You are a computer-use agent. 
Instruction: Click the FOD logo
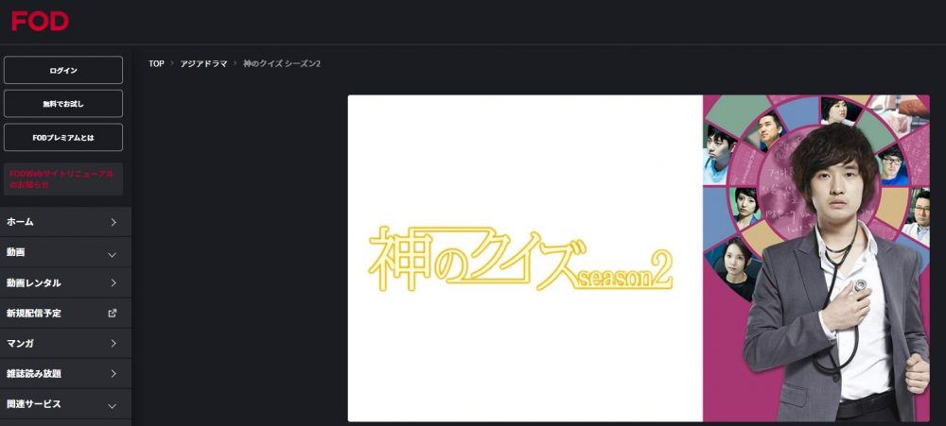coord(40,21)
